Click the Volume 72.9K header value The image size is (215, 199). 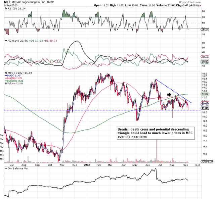click(166, 5)
